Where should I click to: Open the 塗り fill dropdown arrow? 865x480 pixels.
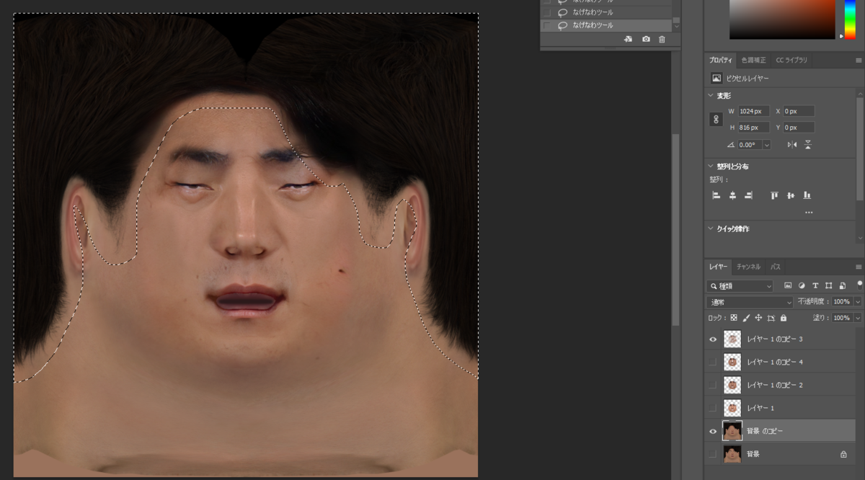tap(858, 318)
